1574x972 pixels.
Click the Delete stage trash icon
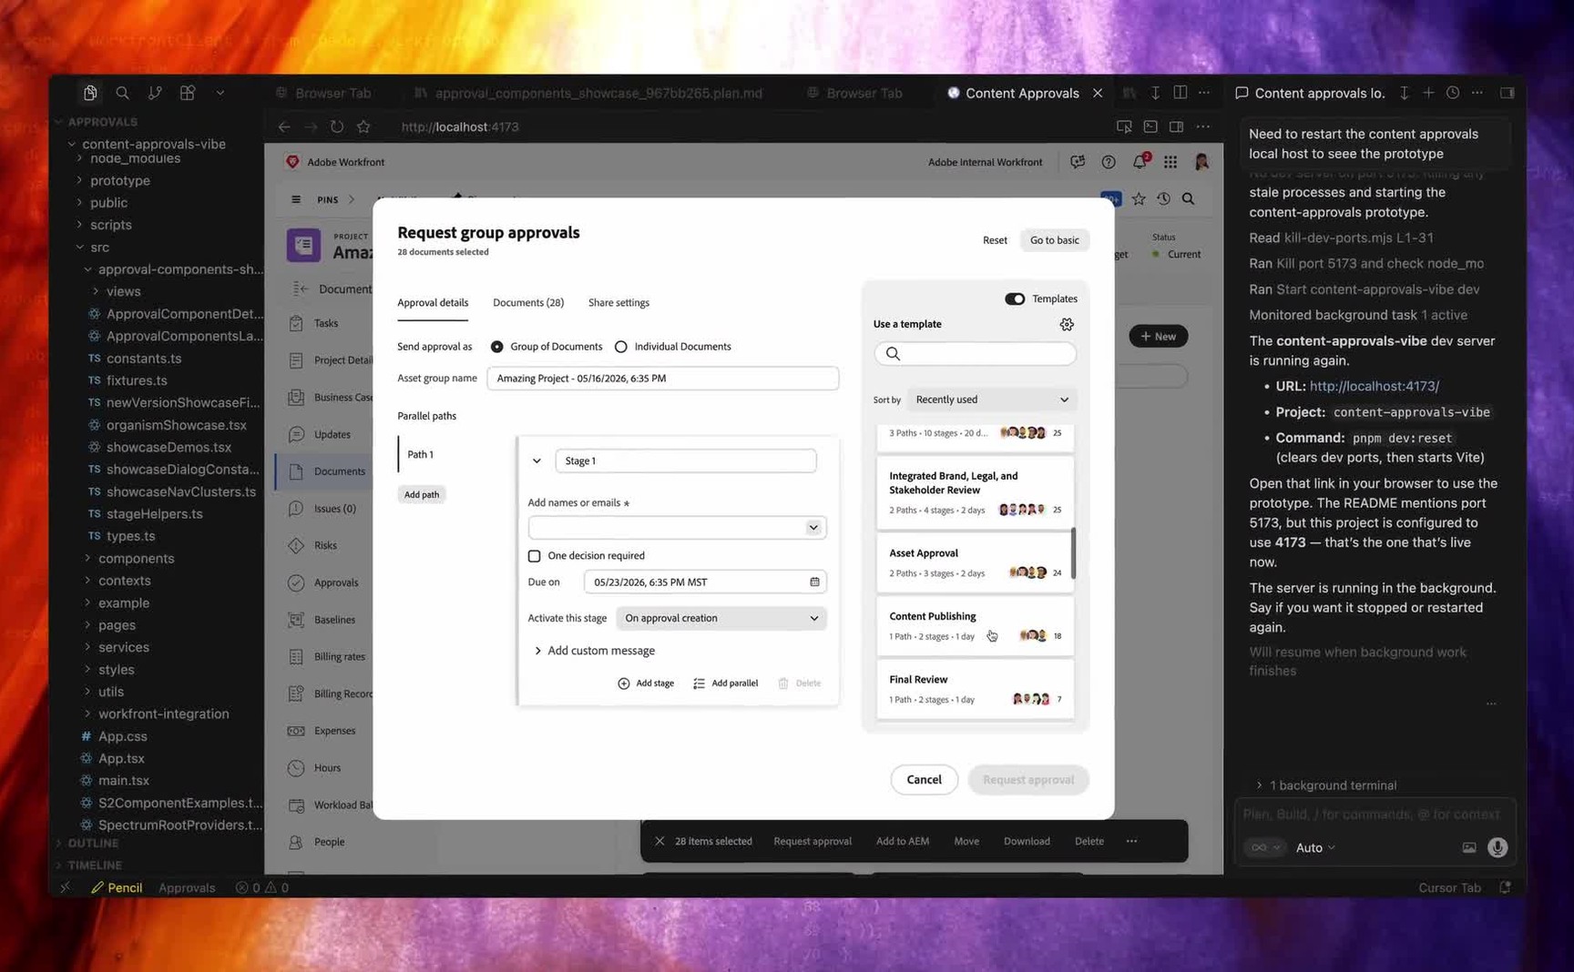point(783,683)
